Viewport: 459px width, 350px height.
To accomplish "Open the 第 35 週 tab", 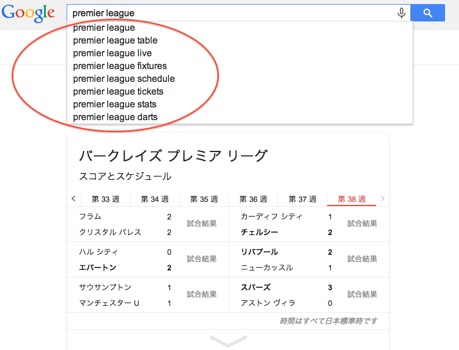I will (204, 199).
